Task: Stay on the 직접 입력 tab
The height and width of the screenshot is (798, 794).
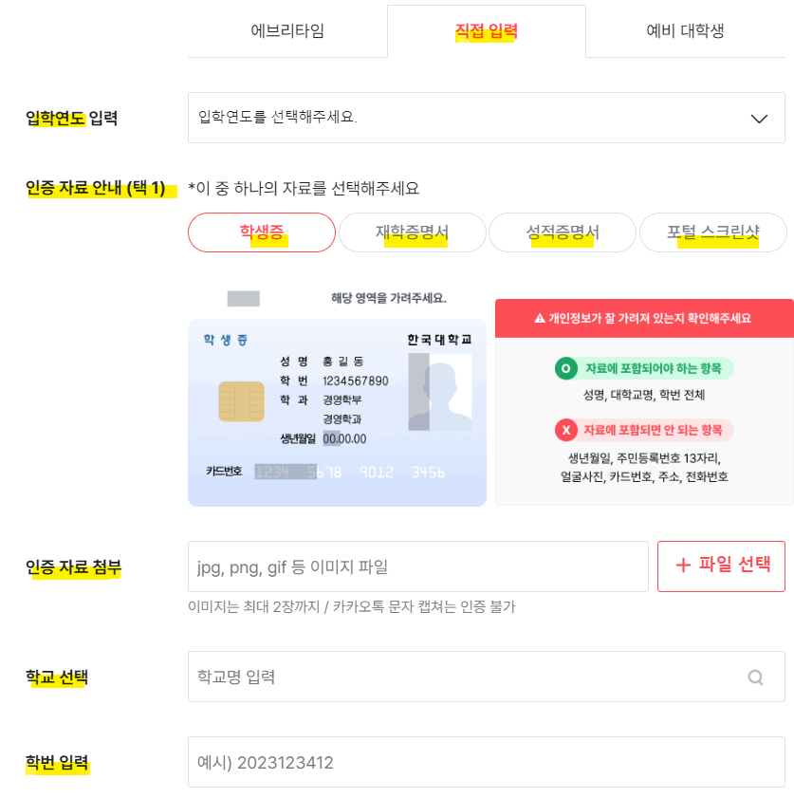Action: pyautogui.click(x=488, y=30)
